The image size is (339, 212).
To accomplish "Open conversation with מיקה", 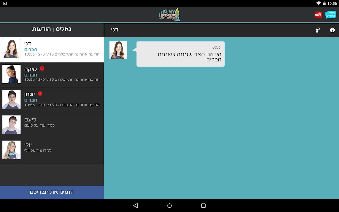I will pyautogui.click(x=52, y=75).
